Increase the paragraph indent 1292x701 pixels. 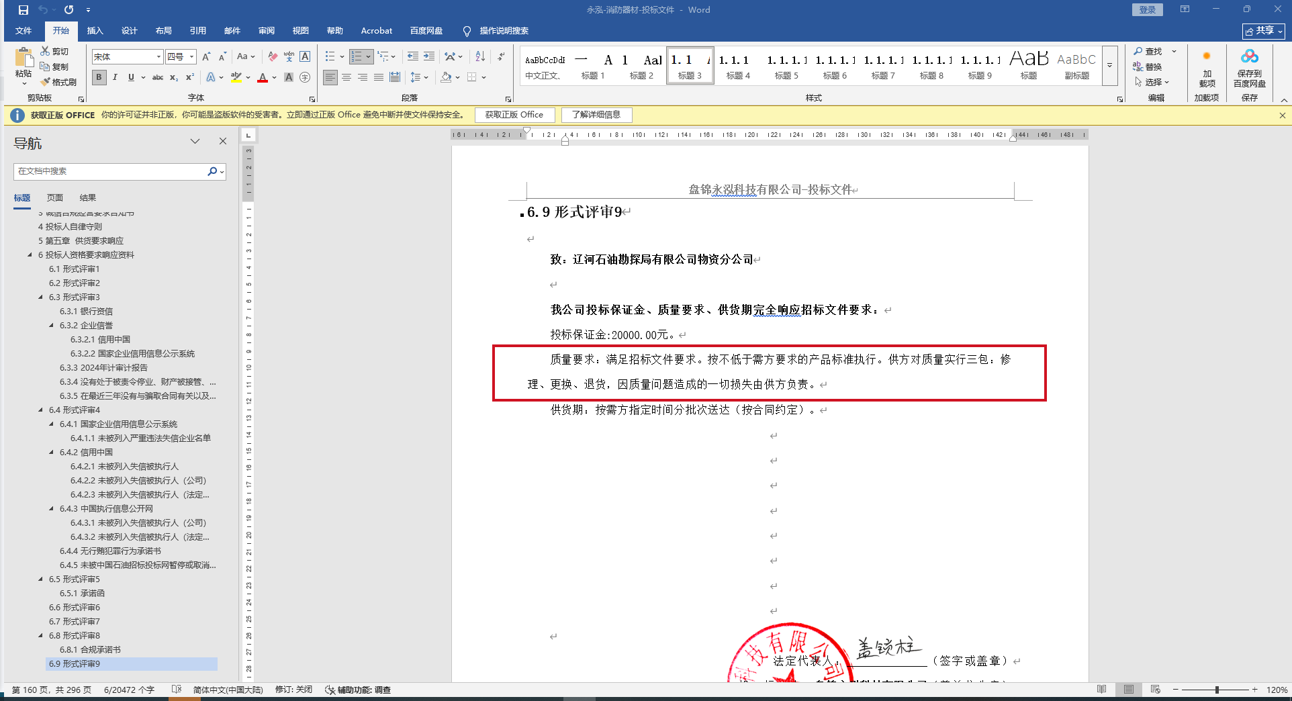429,57
